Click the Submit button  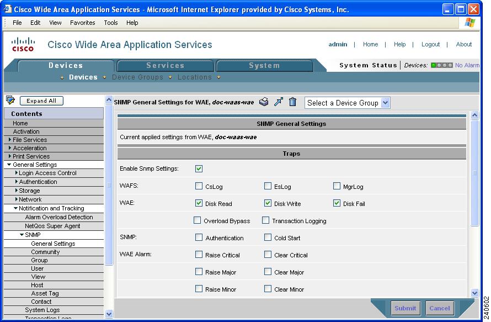pos(405,308)
